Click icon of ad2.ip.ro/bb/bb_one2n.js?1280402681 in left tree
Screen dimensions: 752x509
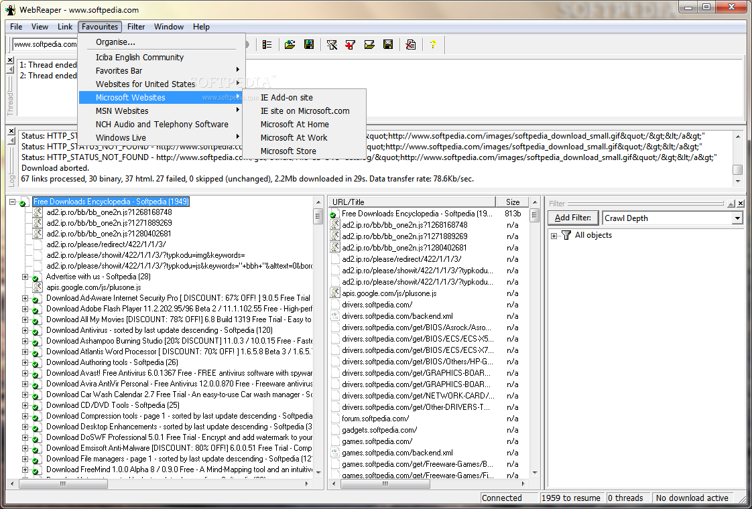point(38,234)
